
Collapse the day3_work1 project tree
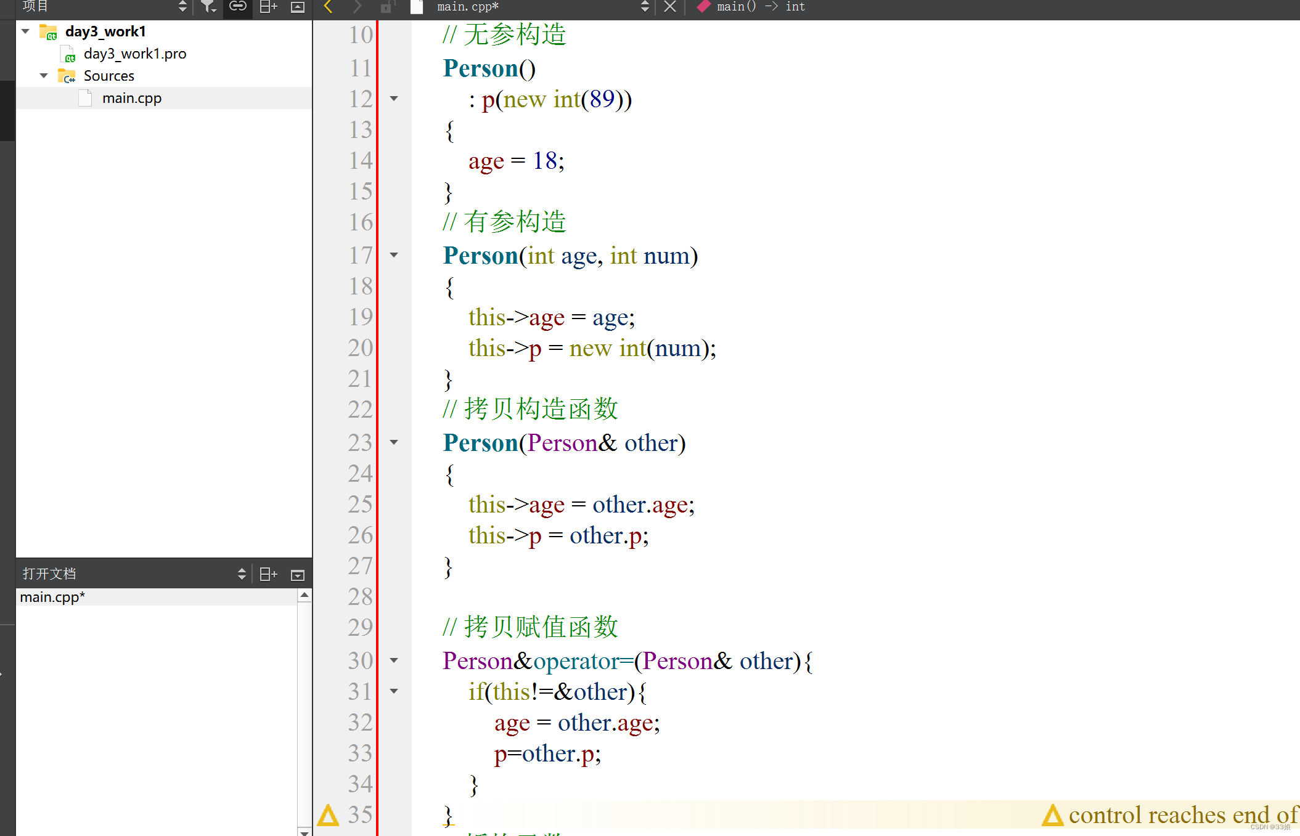pyautogui.click(x=25, y=31)
